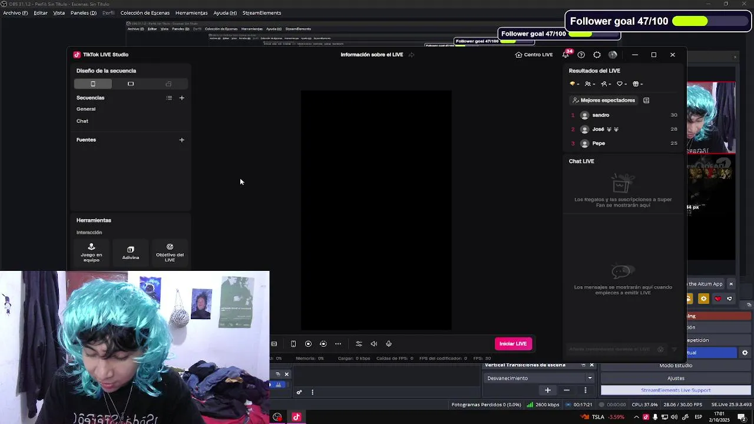
Task: Open TikTok LIVE Studio settings gear
Action: coord(597,55)
